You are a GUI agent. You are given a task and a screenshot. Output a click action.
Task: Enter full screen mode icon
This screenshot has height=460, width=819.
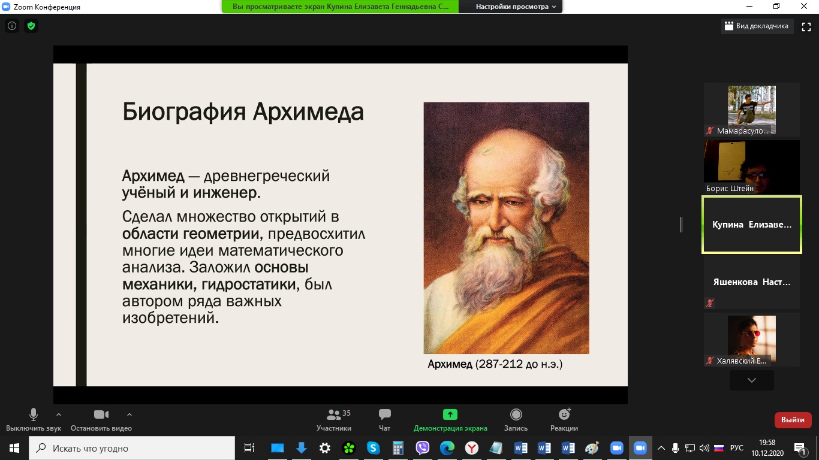806,26
